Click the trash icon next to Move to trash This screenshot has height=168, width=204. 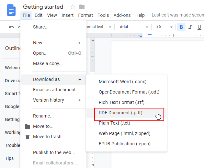click(x=28, y=137)
